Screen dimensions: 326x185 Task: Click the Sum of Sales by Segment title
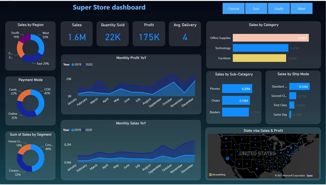tap(31, 134)
